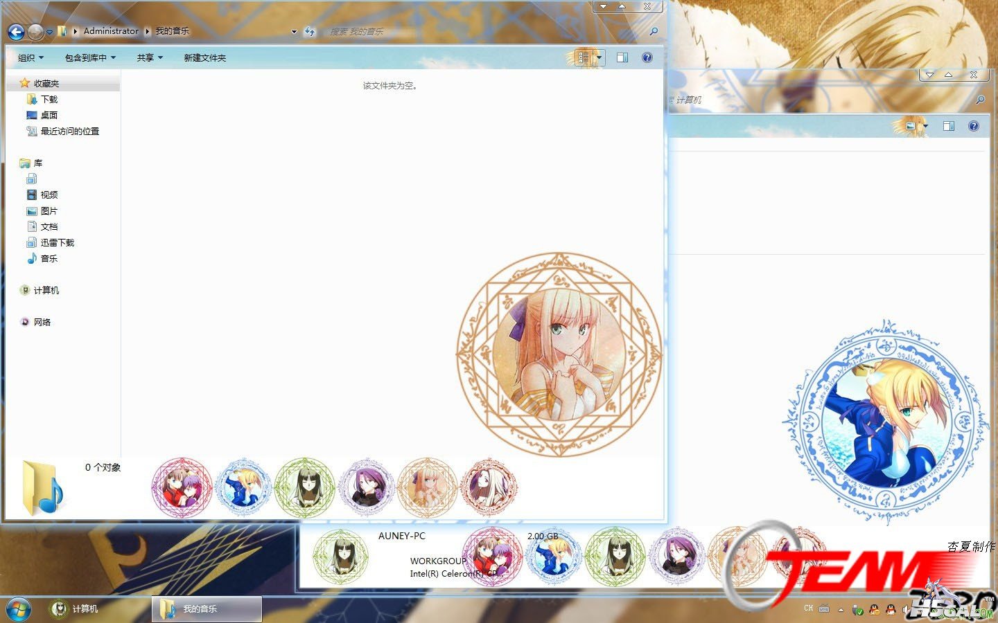
Task: Click the AUNEY-PC computer name text
Action: click(x=402, y=536)
